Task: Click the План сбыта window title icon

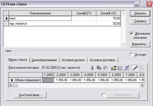Action: point(3,4)
